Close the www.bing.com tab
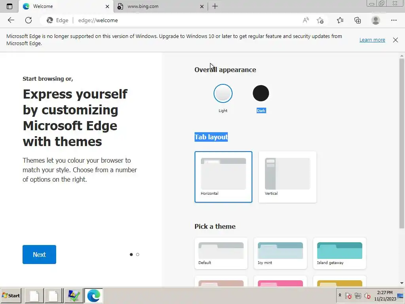 [202, 6]
